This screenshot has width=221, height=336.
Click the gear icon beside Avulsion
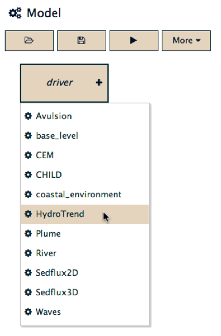28,116
